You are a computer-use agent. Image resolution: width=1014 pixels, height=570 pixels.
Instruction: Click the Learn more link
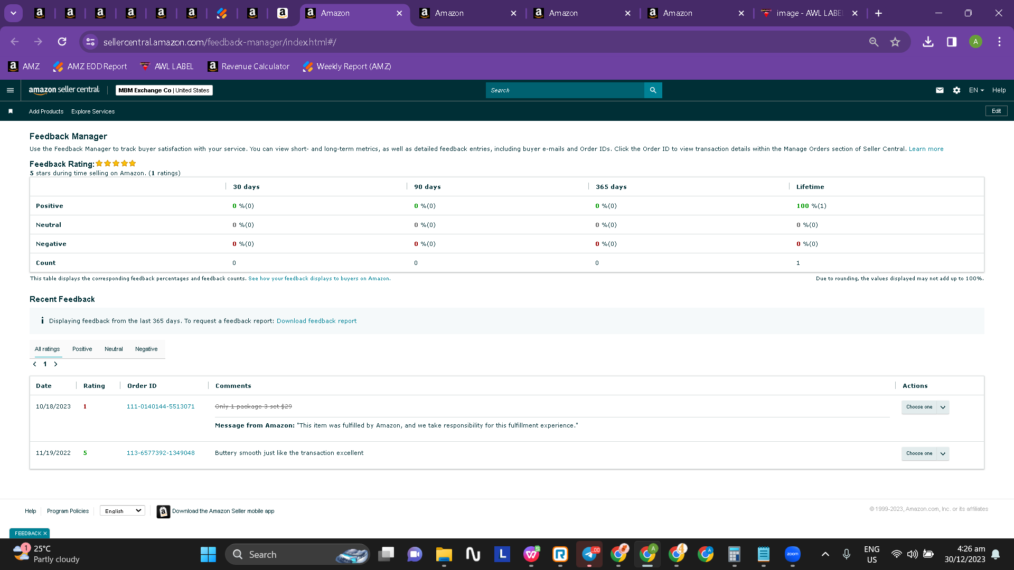(x=926, y=149)
